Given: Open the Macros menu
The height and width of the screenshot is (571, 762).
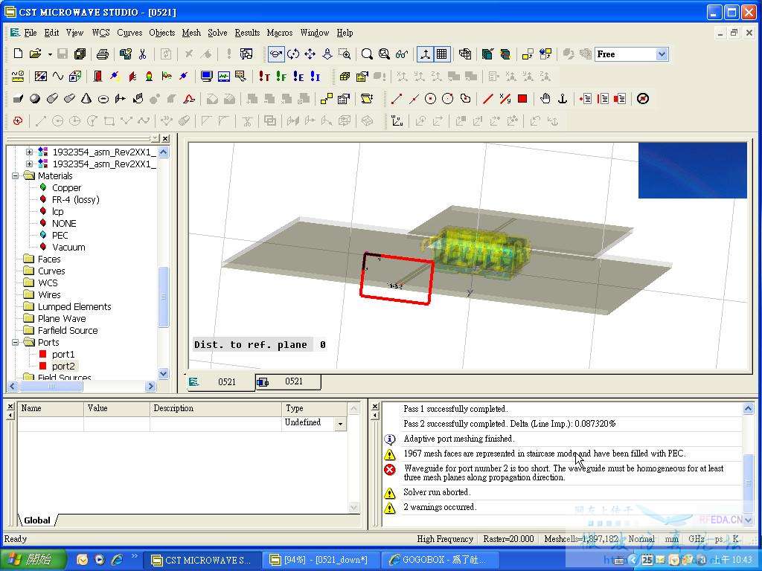Looking at the screenshot, I should pos(280,33).
